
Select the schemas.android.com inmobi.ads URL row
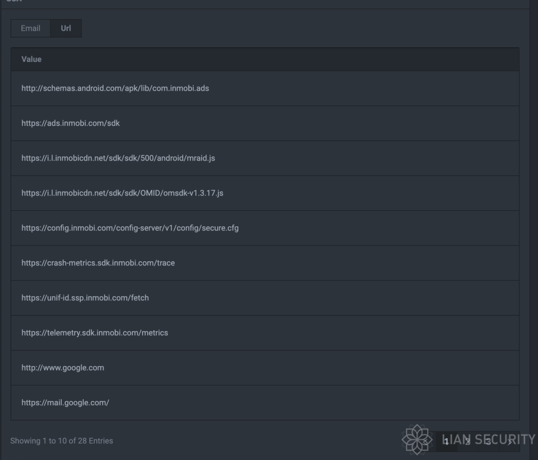click(265, 88)
